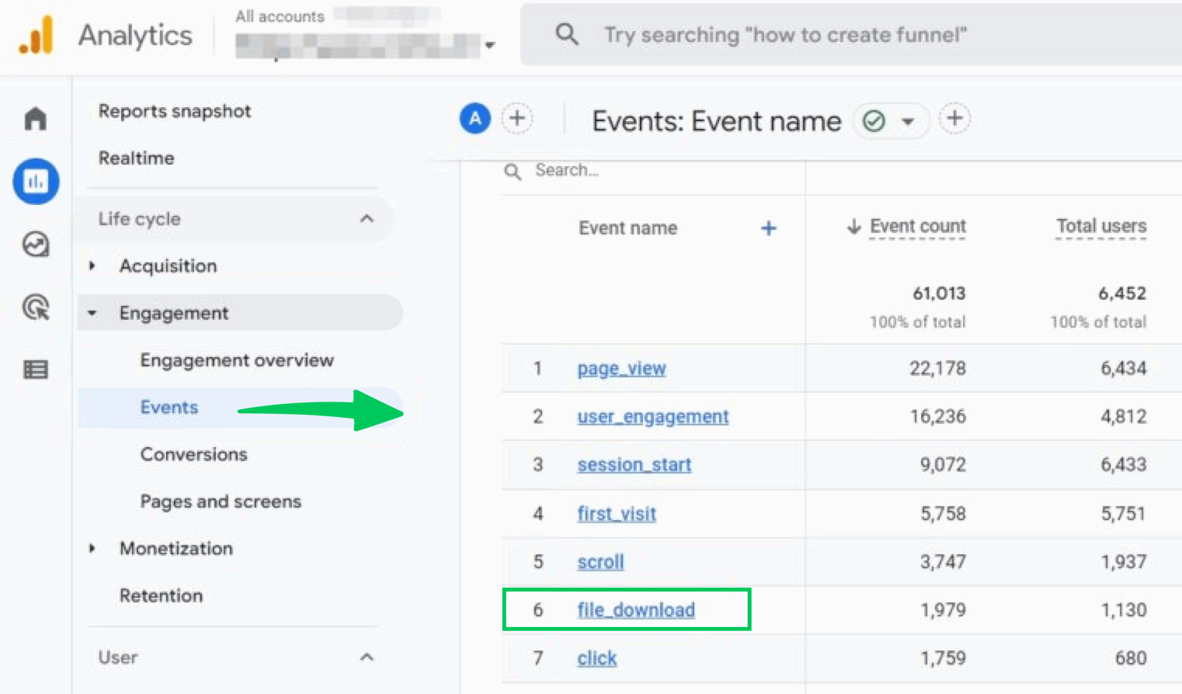Screen dimensions: 1182x694
Task: Click the green checkmark chip beside Event name
Action: coord(874,121)
